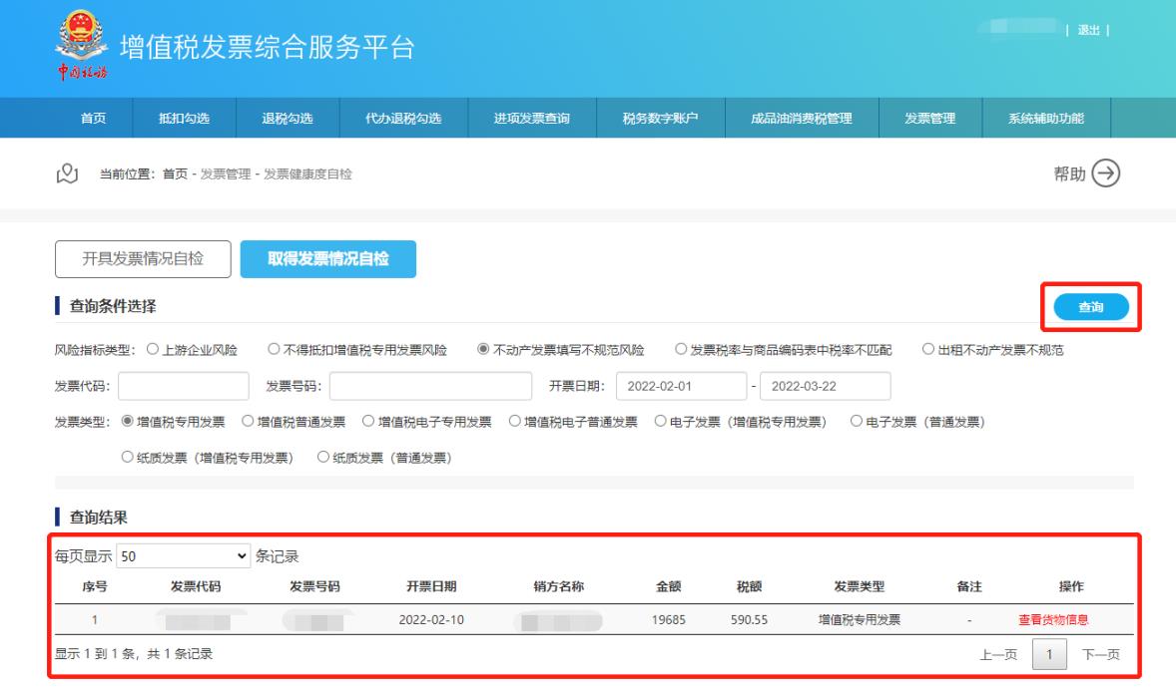The width and height of the screenshot is (1176, 695).
Task: Click 退出 to log out
Action: pyautogui.click(x=1088, y=30)
